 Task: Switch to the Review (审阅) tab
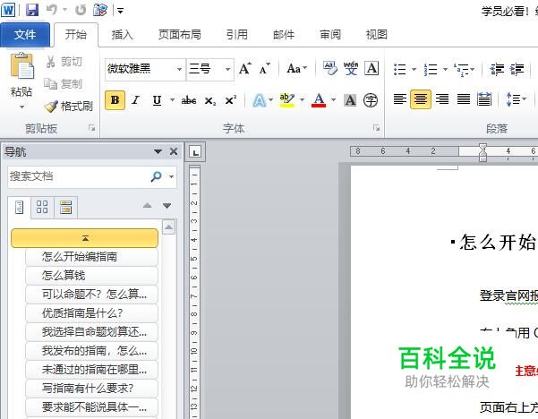[330, 35]
